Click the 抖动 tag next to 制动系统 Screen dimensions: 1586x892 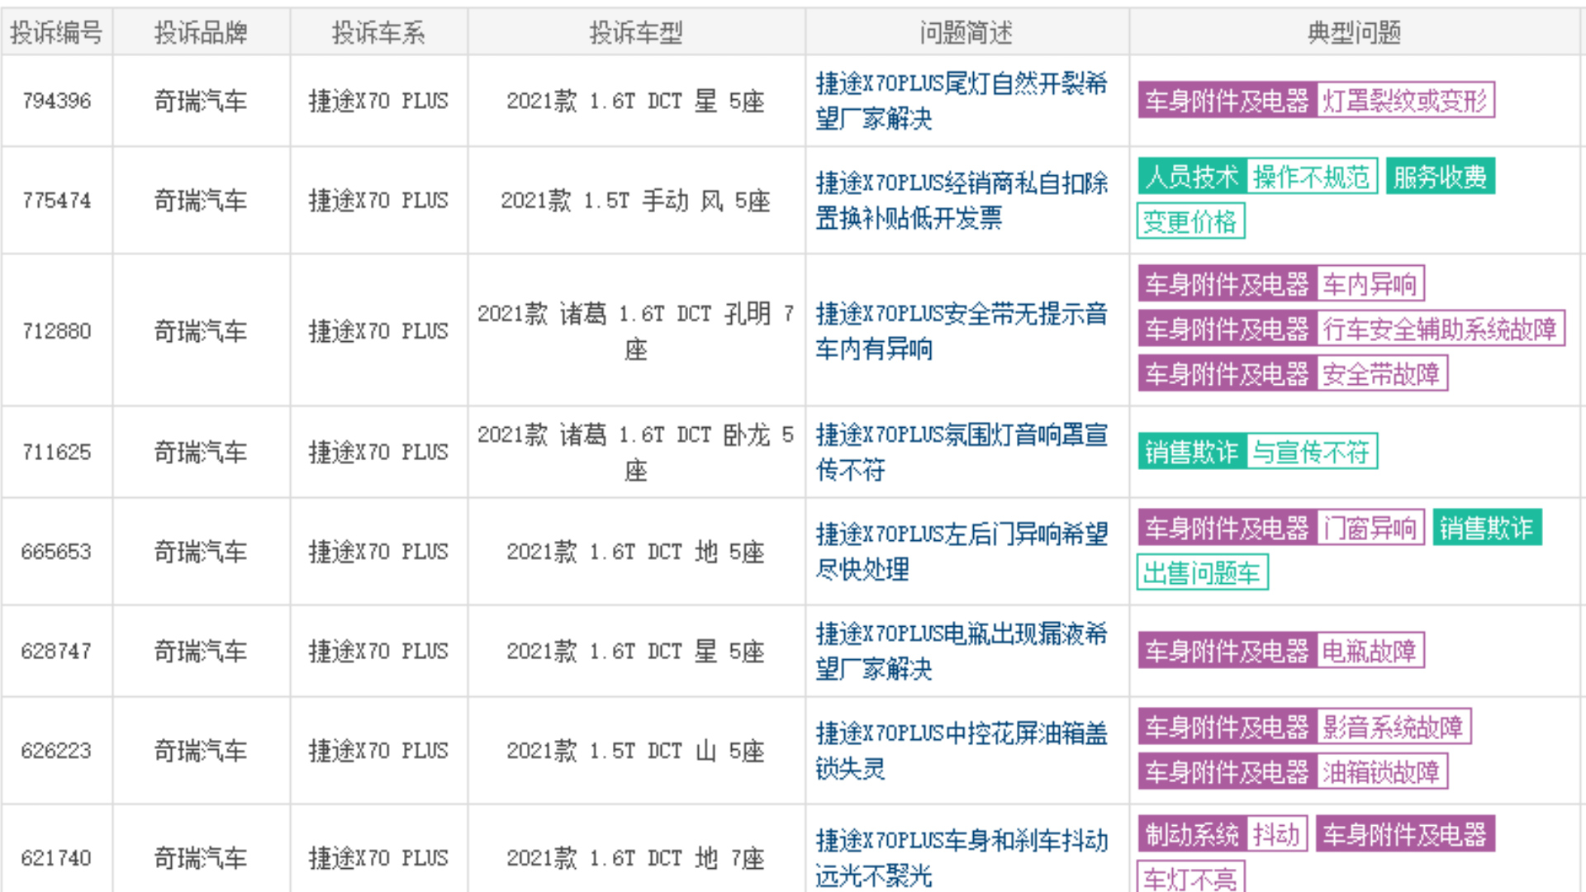(1276, 834)
